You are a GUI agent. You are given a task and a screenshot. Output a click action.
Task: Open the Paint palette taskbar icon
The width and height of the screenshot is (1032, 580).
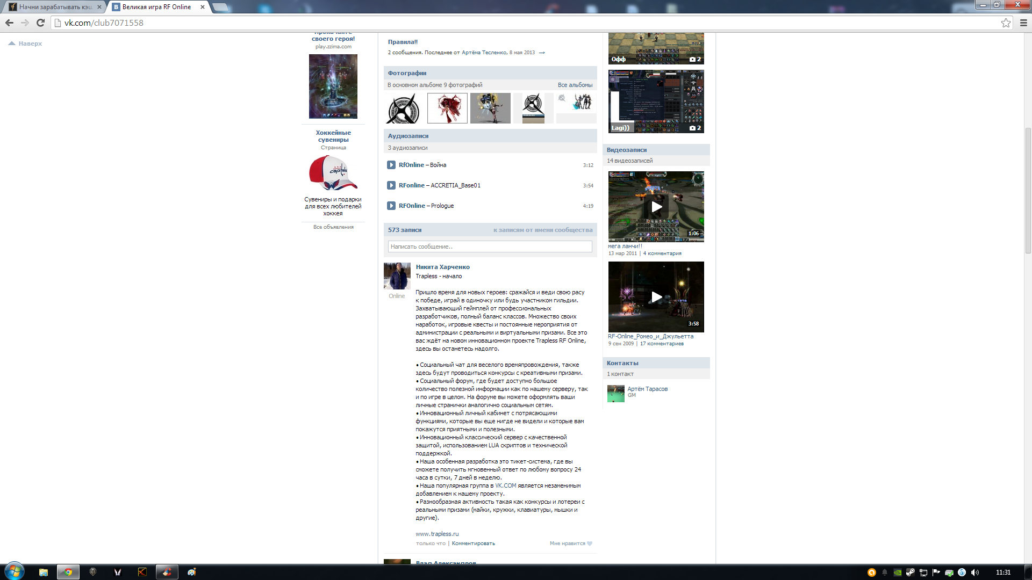pyautogui.click(x=192, y=572)
